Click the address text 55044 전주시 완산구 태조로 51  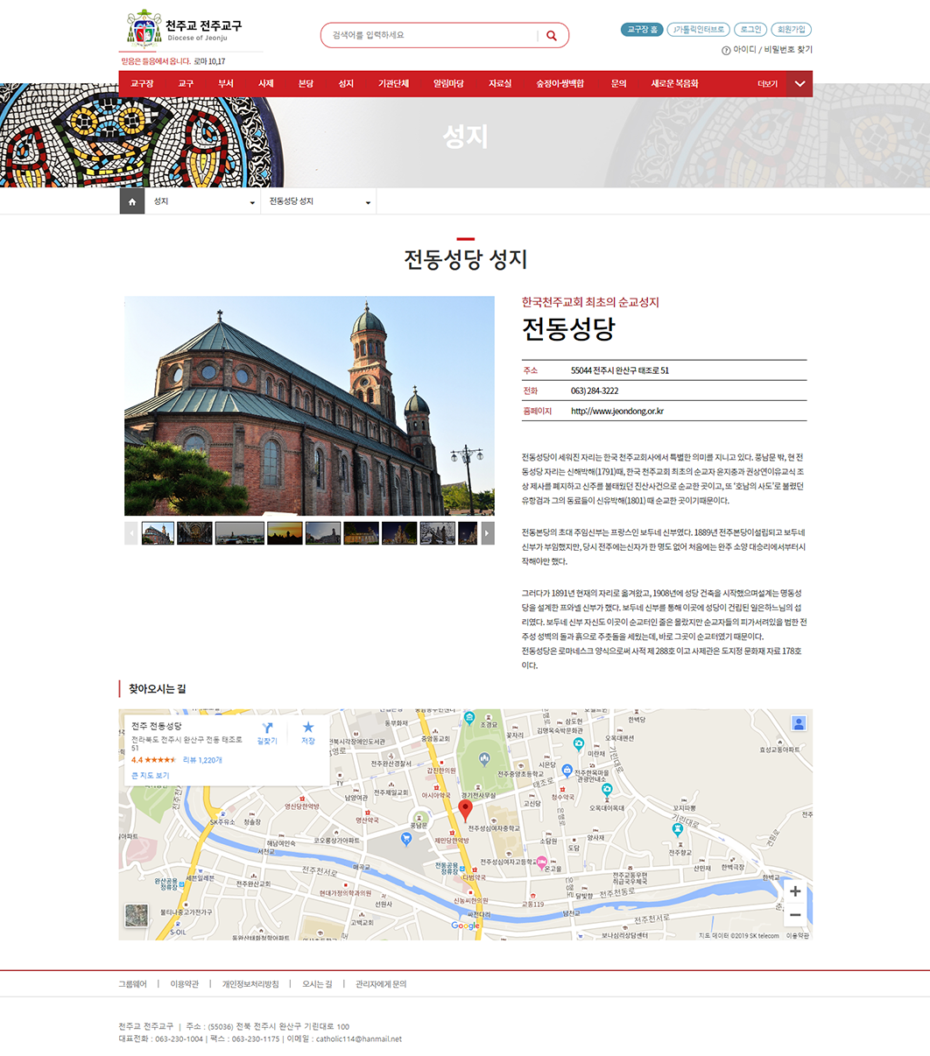tap(620, 370)
